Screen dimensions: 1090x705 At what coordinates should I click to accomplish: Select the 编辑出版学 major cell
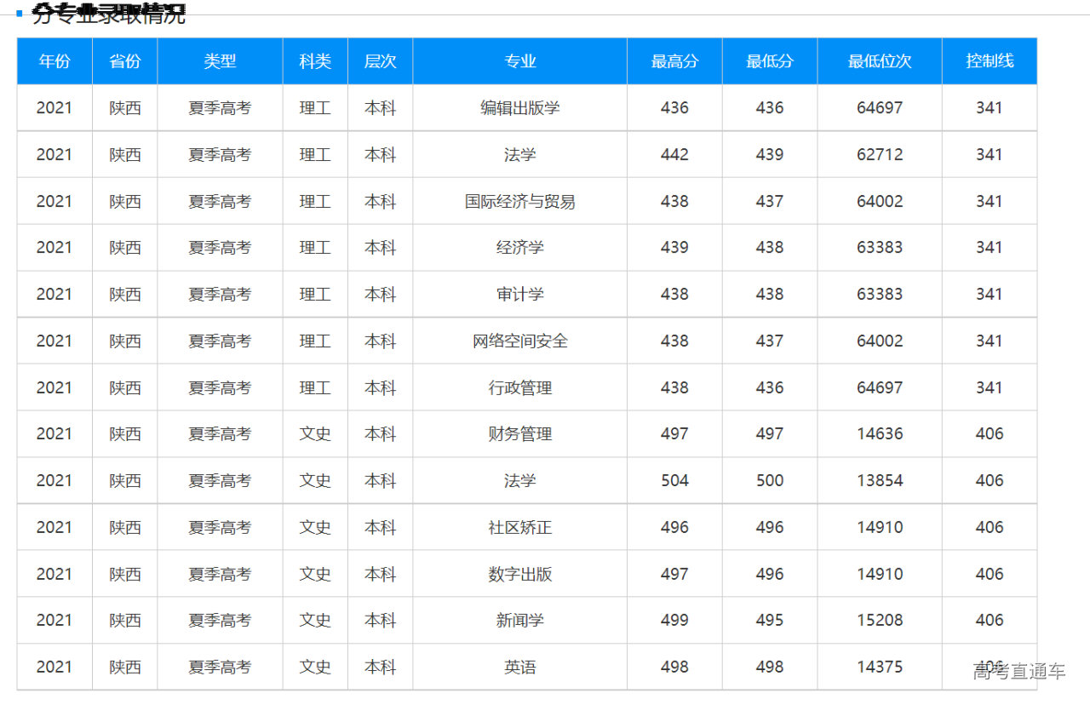[x=519, y=108]
